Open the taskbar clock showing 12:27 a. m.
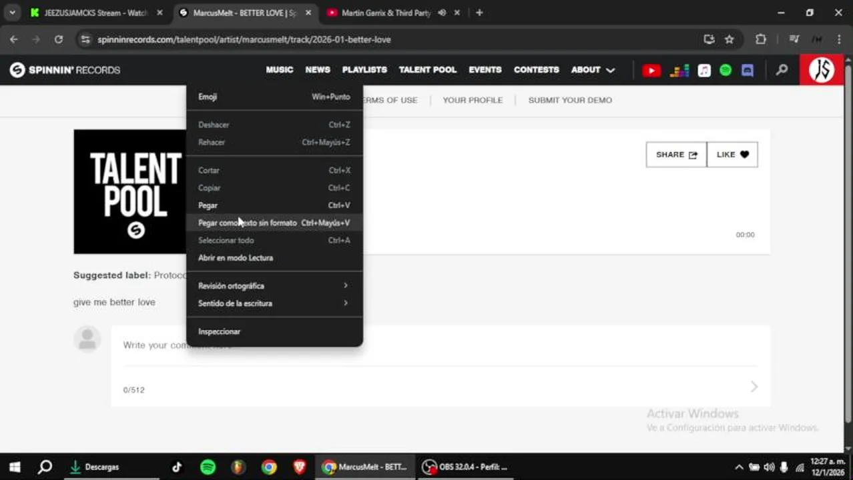This screenshot has height=480, width=853. pyautogui.click(x=826, y=467)
